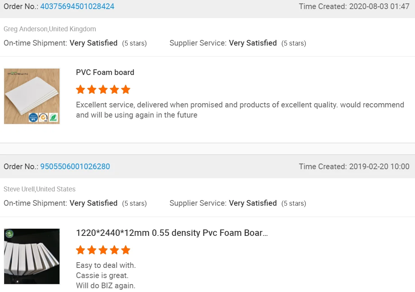Open order number 9505506001026280 link

click(x=75, y=167)
